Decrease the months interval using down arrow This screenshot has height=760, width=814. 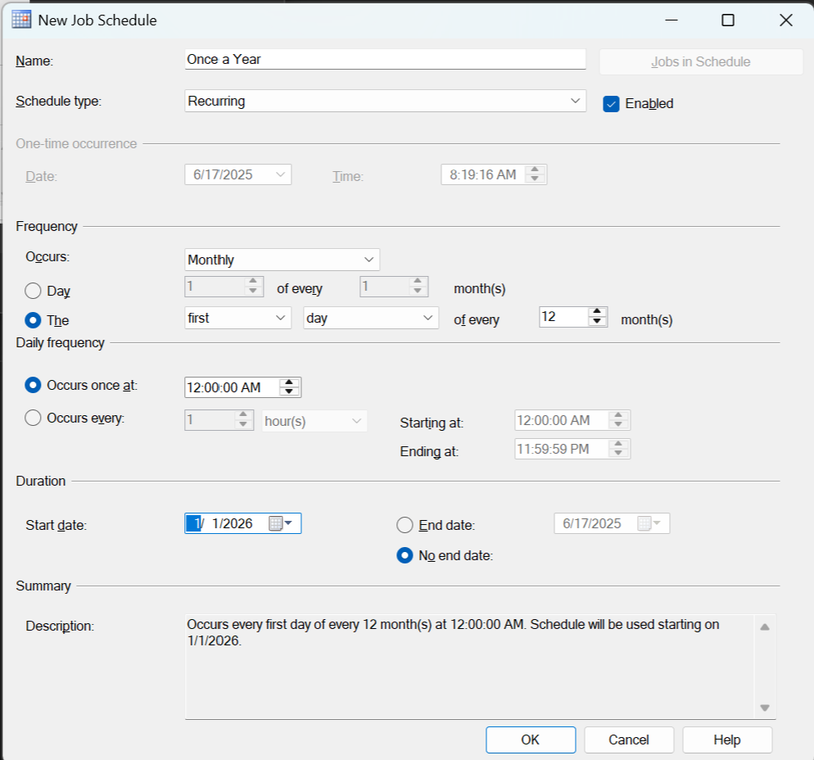coord(599,322)
